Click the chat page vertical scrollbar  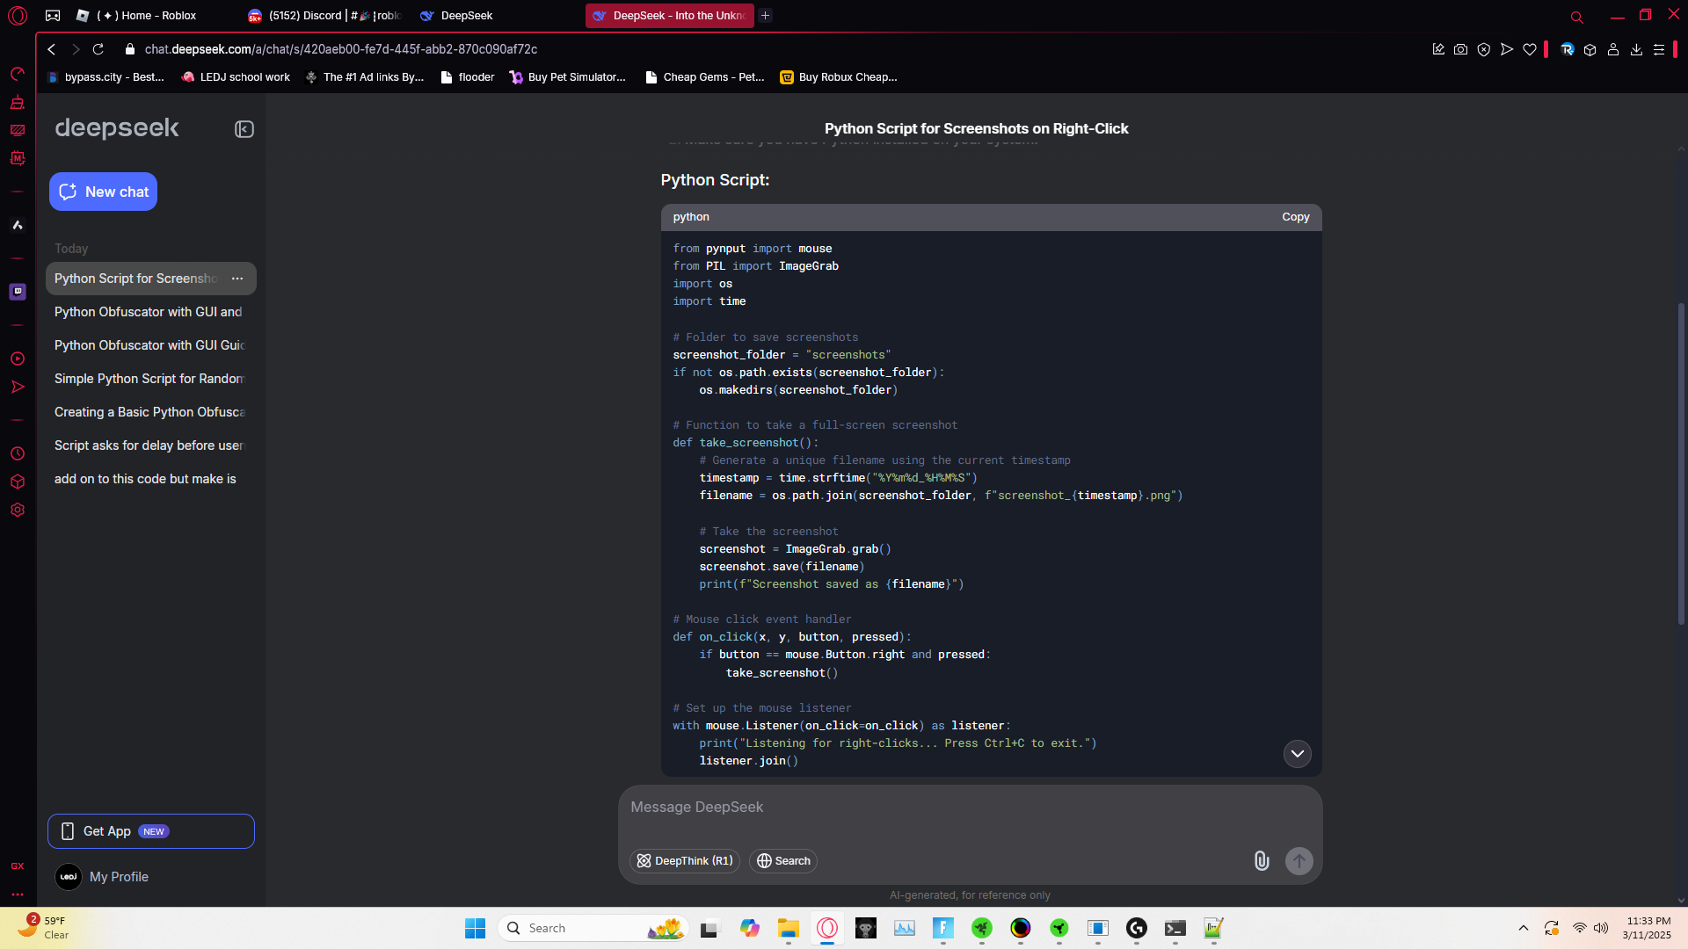[x=1681, y=464]
